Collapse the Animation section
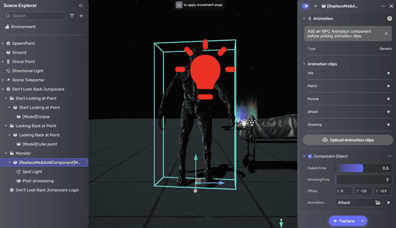The image size is (396, 228). tap(304, 19)
